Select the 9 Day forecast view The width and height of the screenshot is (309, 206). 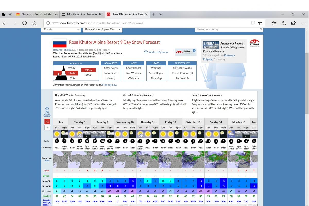pos(88,70)
